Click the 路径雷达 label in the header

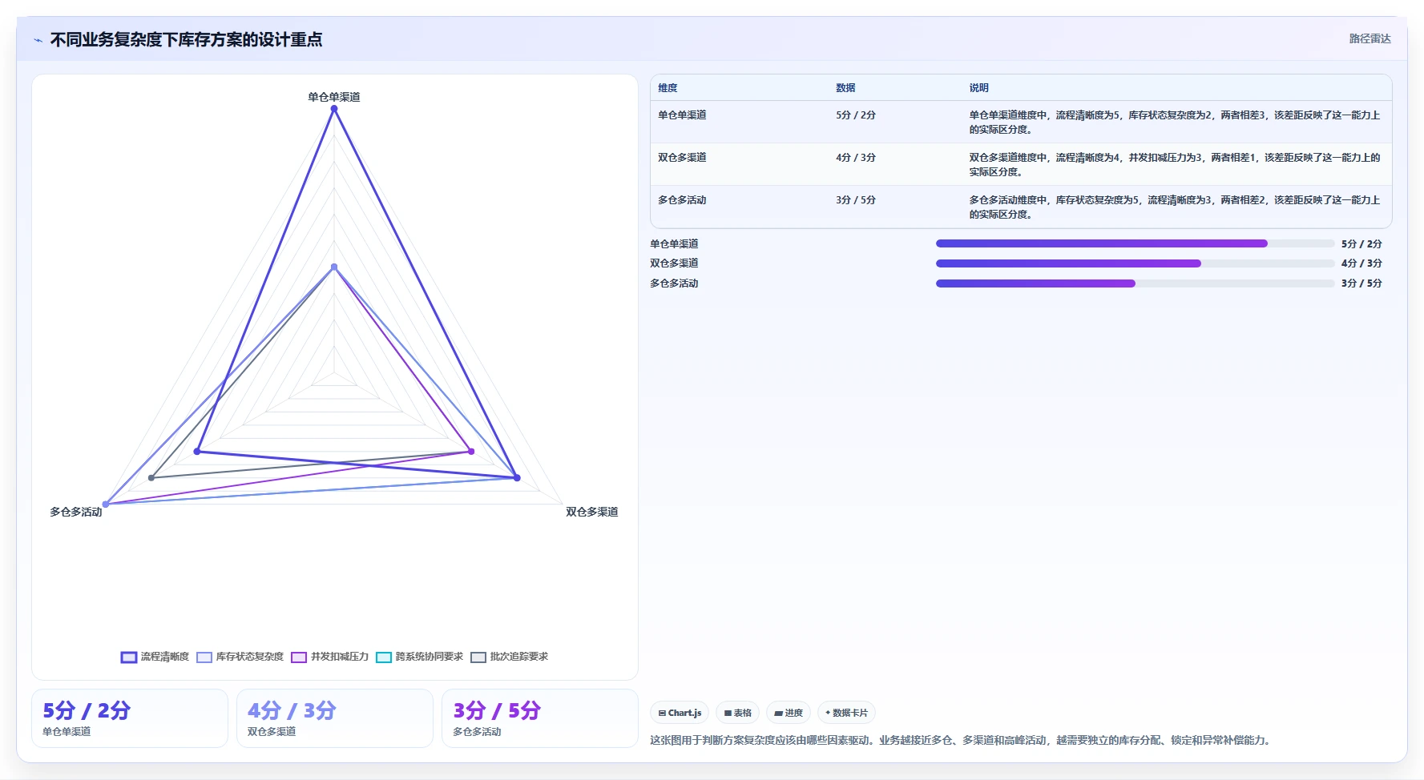tap(1370, 38)
